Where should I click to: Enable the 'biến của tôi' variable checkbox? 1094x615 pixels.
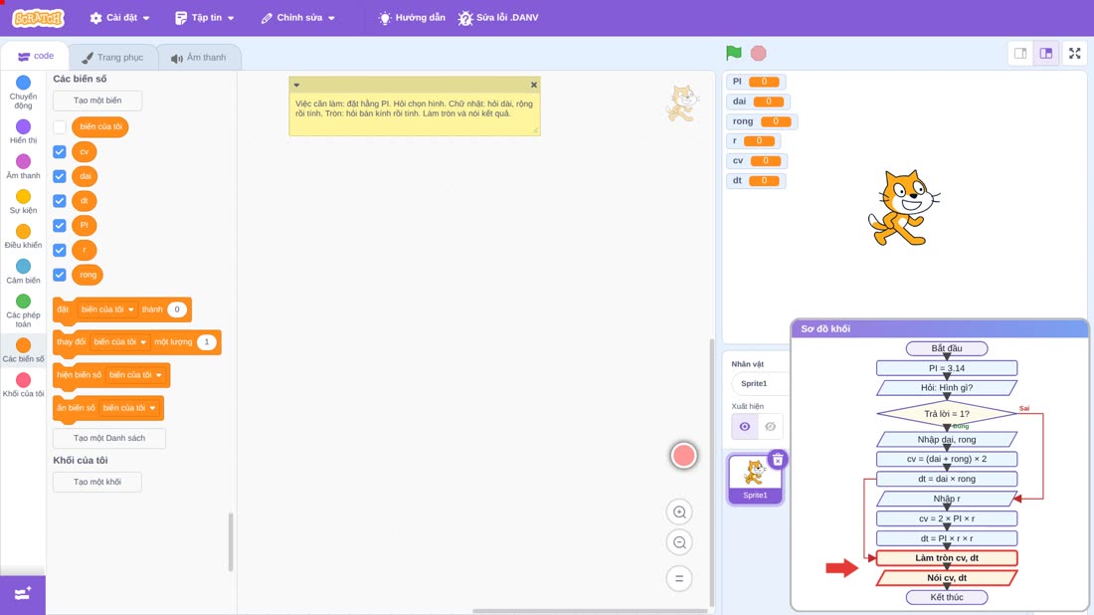(60, 127)
